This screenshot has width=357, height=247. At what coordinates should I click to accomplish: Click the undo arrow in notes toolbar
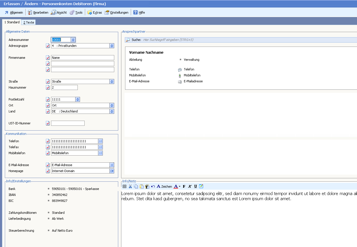(x=153, y=187)
